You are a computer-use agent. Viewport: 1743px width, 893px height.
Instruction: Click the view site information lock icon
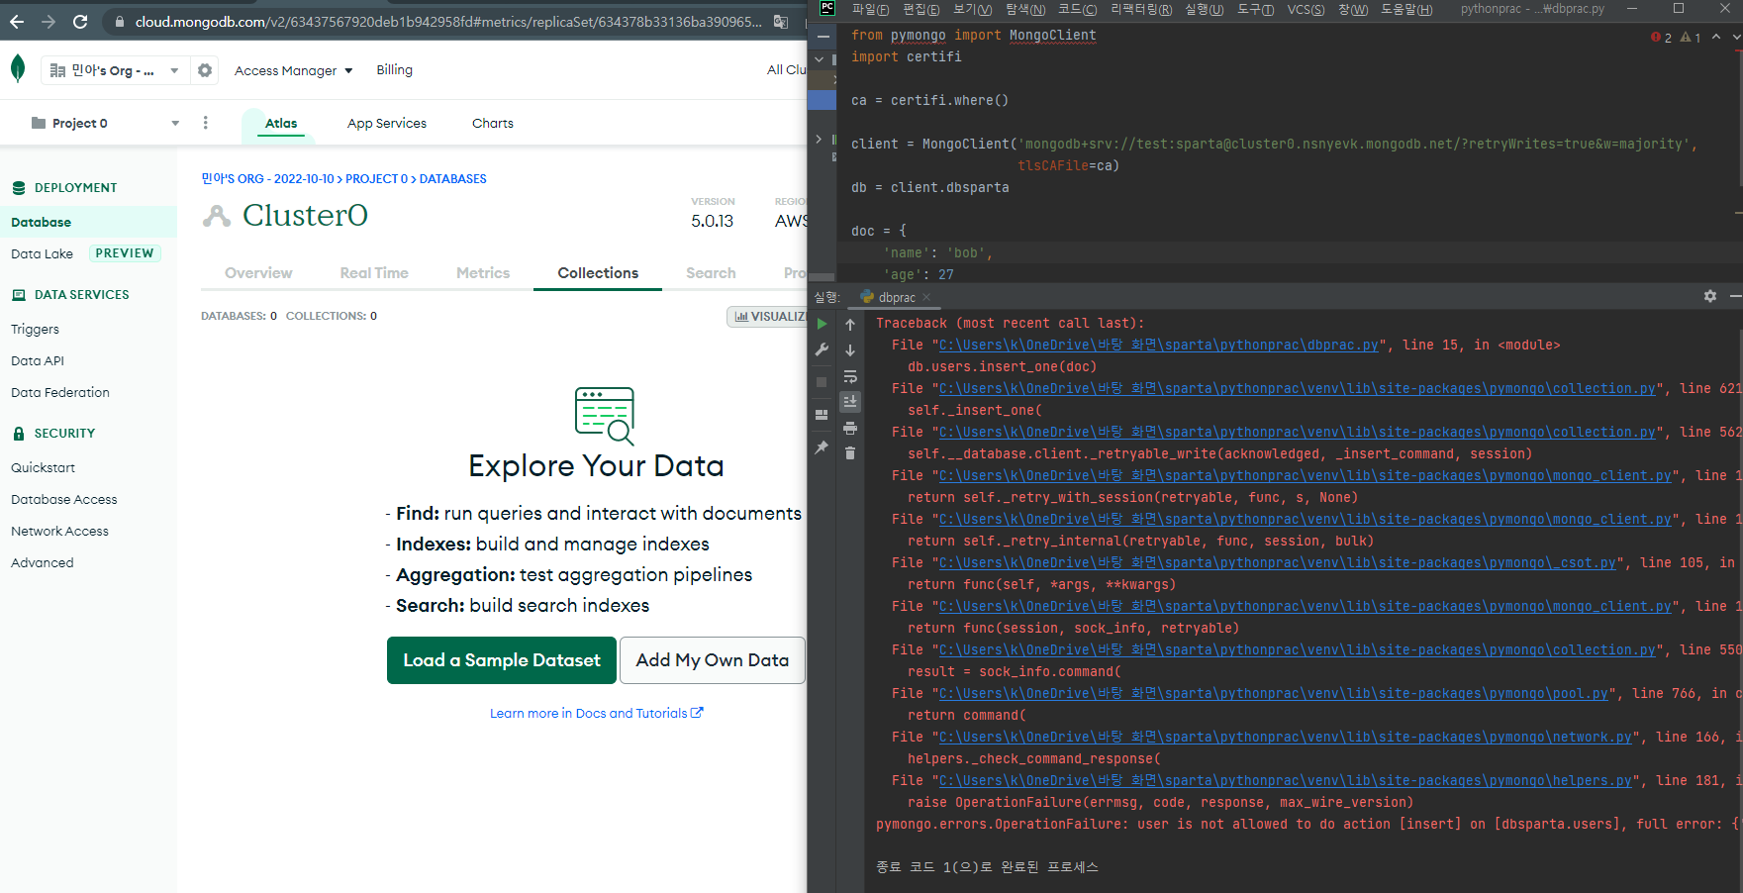click(119, 21)
